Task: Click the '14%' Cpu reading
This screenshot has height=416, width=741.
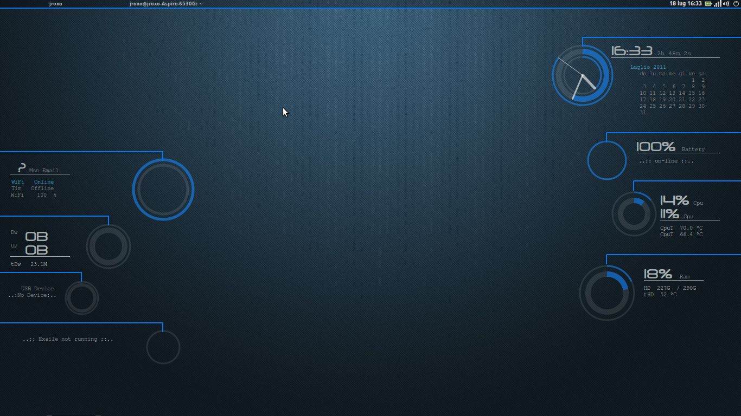Action: pyautogui.click(x=674, y=200)
